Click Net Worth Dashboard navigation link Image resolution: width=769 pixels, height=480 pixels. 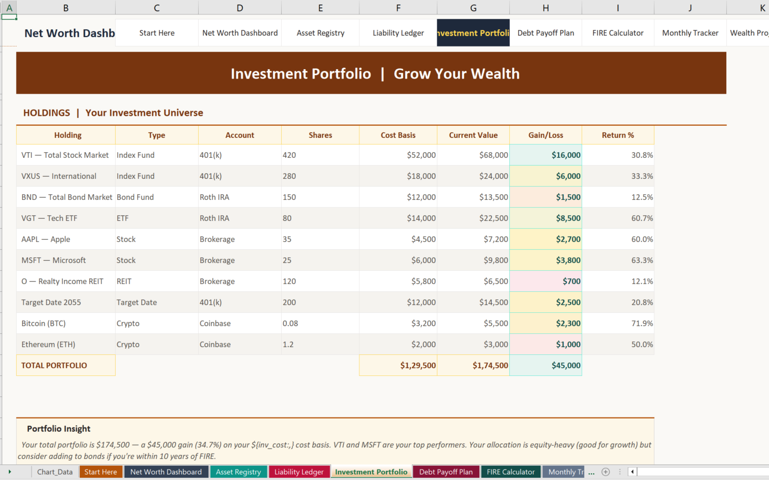pyautogui.click(x=240, y=33)
